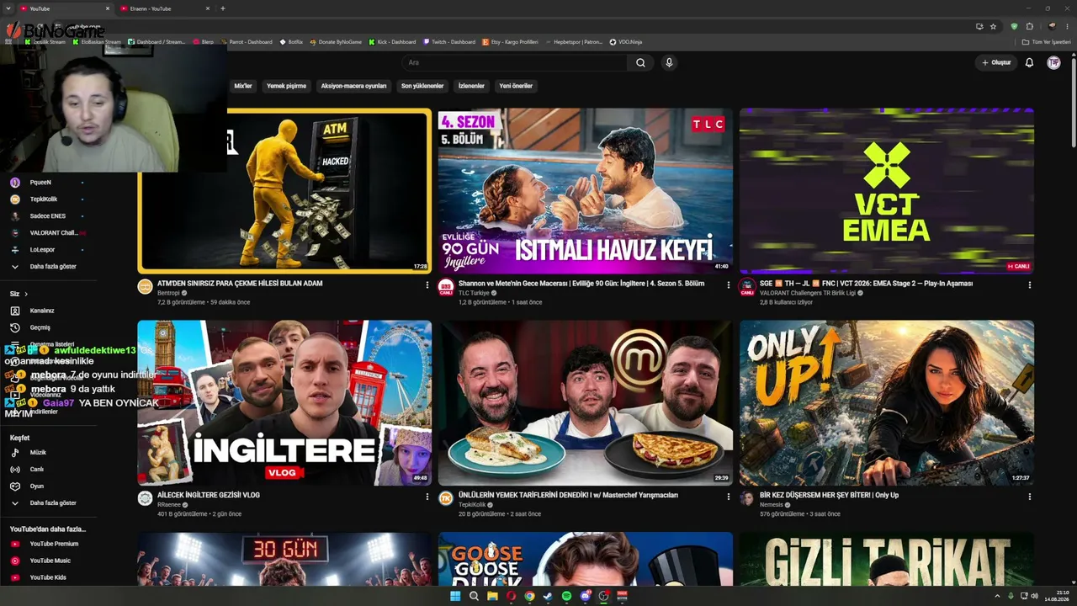Start voice search with the microphone icon

click(669, 62)
